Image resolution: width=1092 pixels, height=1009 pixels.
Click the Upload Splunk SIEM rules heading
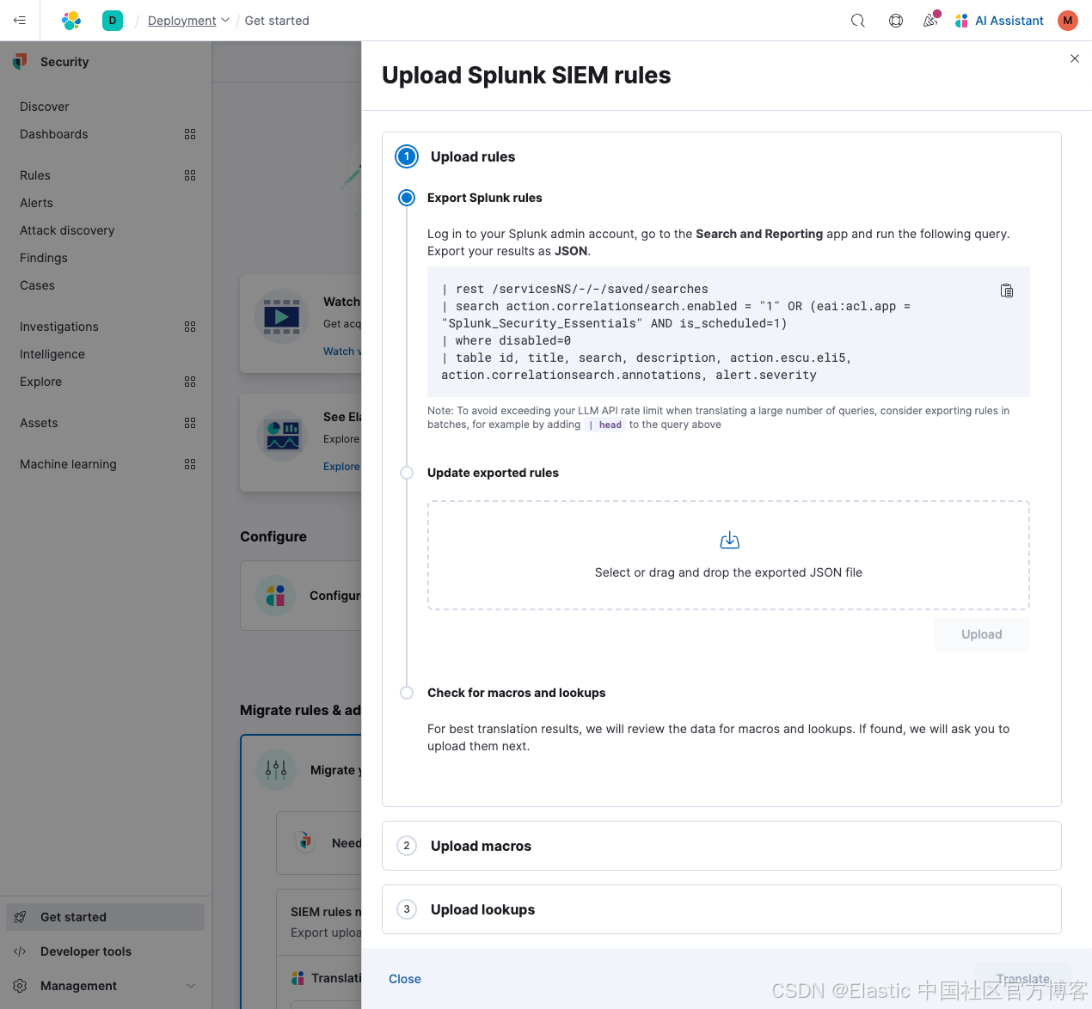click(526, 76)
